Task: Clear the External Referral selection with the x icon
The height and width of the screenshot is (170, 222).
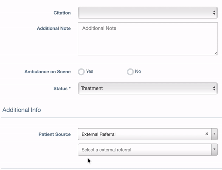Action: tap(206, 134)
